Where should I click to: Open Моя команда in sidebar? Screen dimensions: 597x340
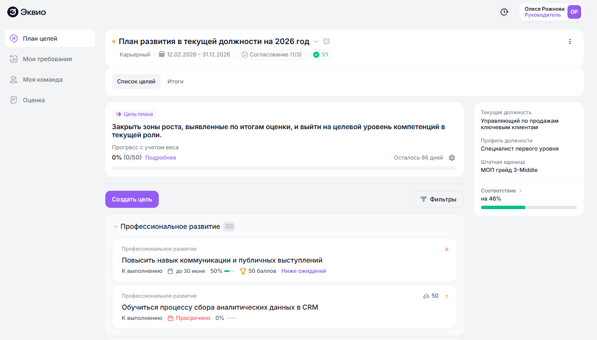pyautogui.click(x=50, y=80)
